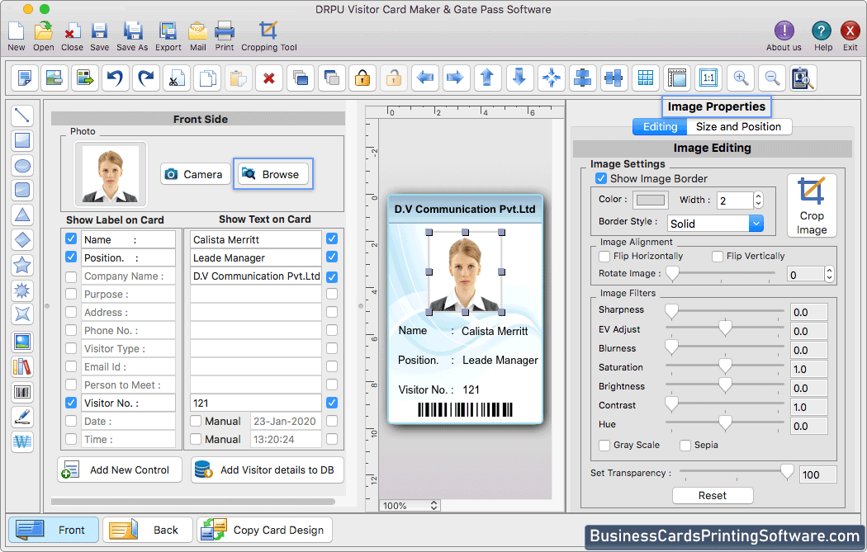867x552 pixels.
Task: Switch to the Editing tab
Action: click(660, 126)
